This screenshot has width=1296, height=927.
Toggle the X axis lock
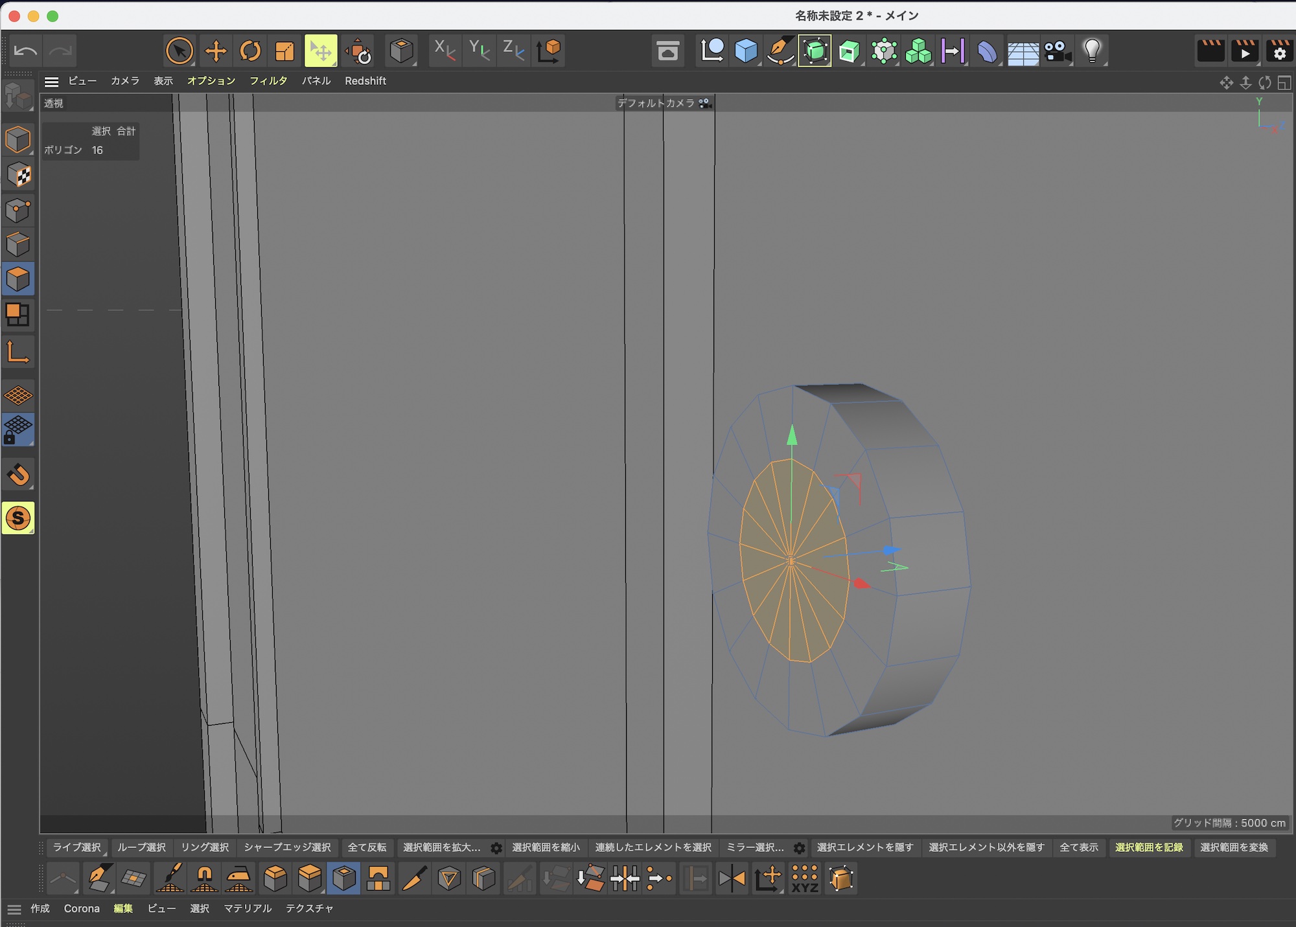click(x=445, y=51)
